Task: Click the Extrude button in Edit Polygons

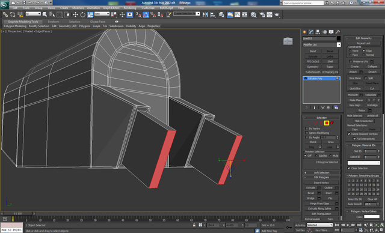Action: [311, 188]
